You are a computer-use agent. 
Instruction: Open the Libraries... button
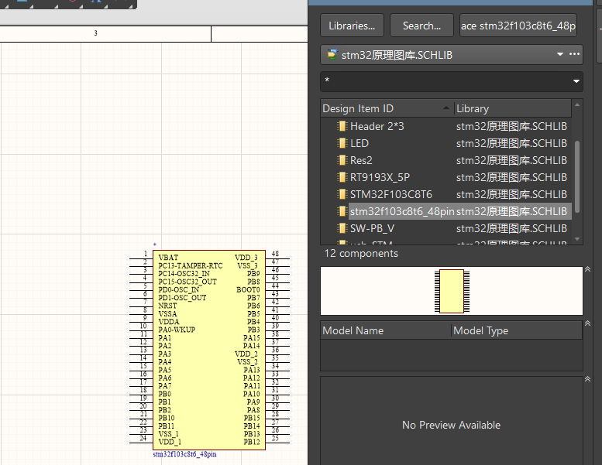352,26
